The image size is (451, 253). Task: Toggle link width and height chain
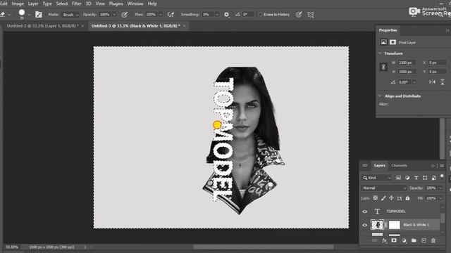point(383,67)
